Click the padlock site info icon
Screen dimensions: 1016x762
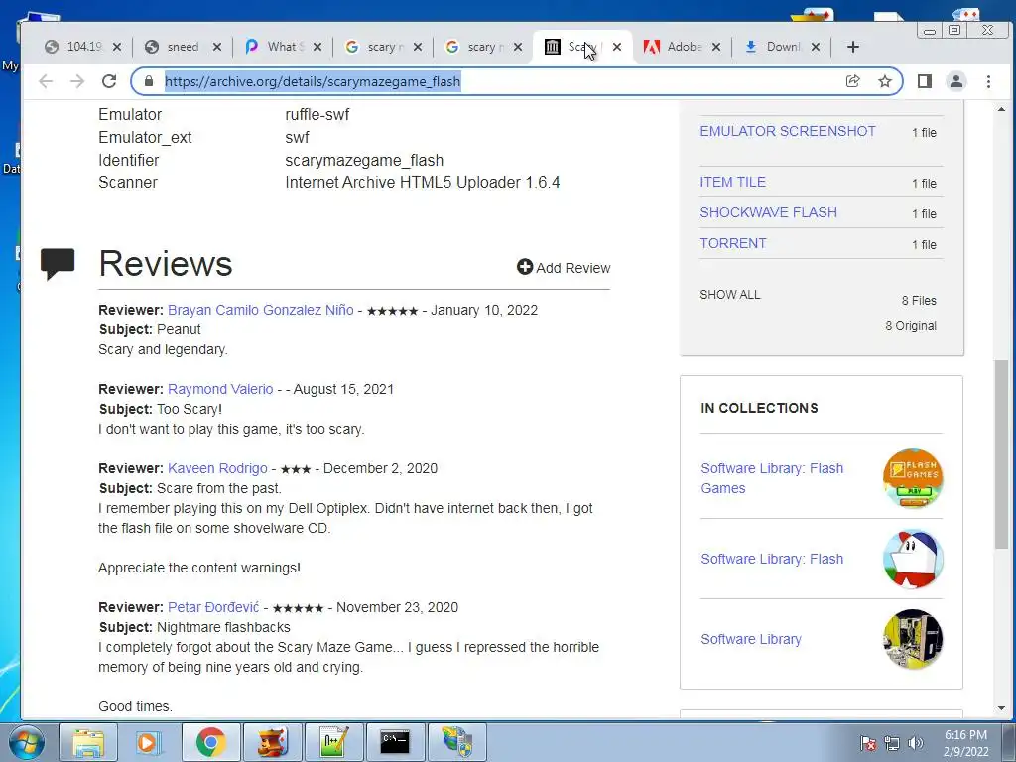(149, 81)
